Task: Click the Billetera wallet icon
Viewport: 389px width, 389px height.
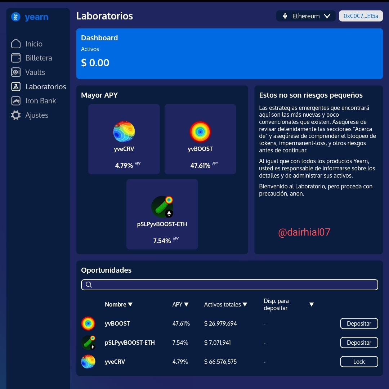Action: pyautogui.click(x=16, y=58)
